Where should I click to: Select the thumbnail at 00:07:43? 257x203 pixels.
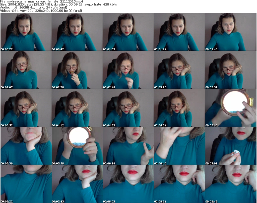[77, 184]
